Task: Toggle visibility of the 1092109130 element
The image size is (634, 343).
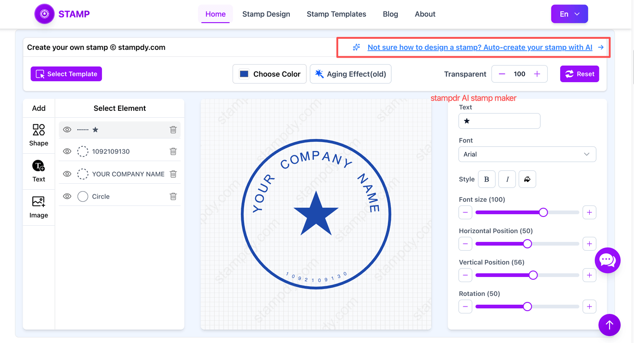Action: pyautogui.click(x=67, y=151)
